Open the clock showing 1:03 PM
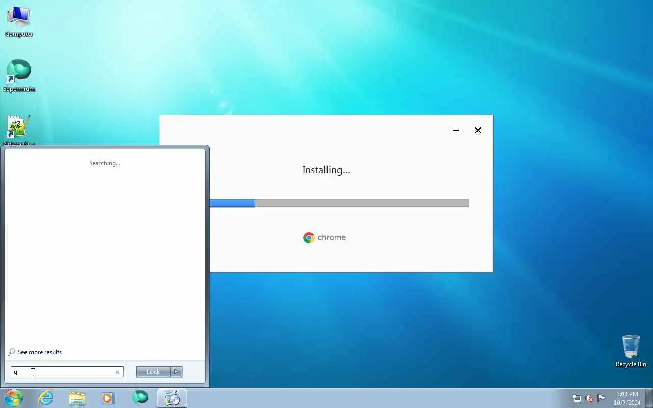Viewport: 653px width, 408px height. 627,398
